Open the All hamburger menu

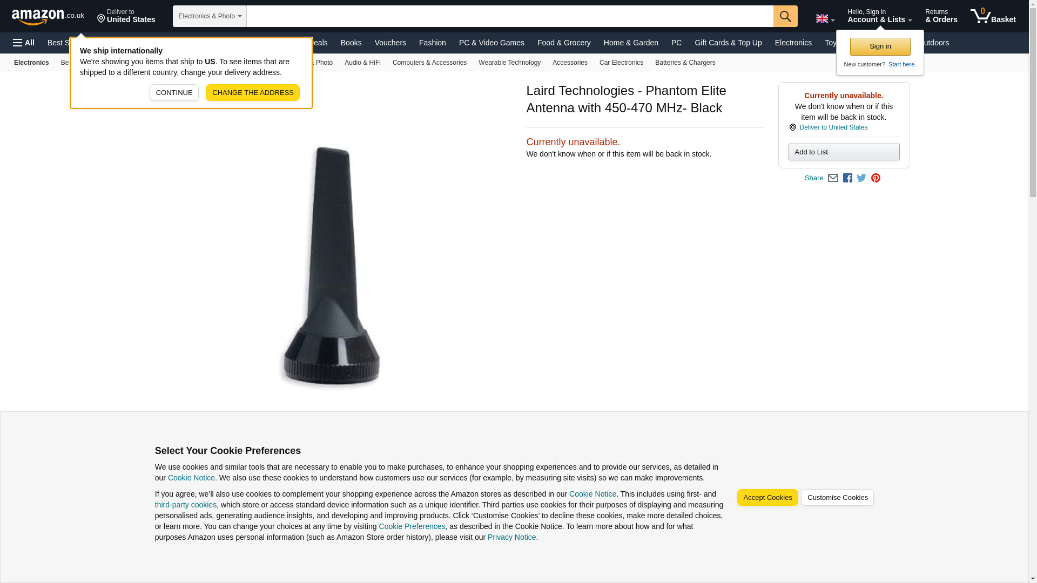point(24,43)
